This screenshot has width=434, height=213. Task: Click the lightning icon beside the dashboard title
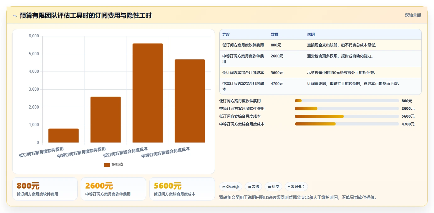point(15,16)
